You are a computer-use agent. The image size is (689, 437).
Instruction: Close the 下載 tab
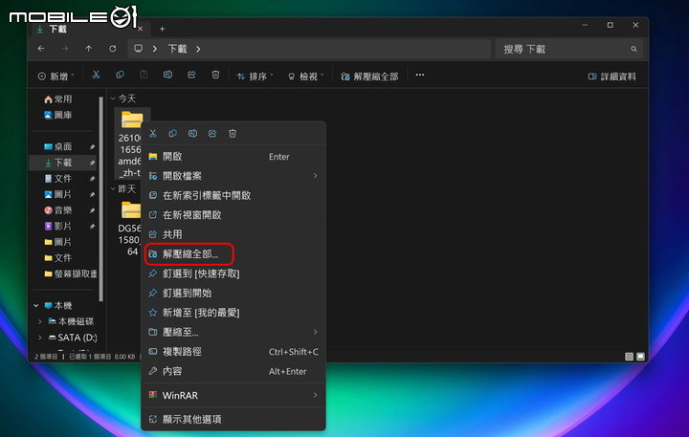pyautogui.click(x=140, y=29)
